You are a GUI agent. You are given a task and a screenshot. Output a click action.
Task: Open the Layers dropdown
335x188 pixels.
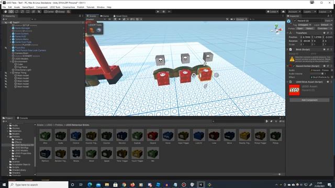click(309, 11)
